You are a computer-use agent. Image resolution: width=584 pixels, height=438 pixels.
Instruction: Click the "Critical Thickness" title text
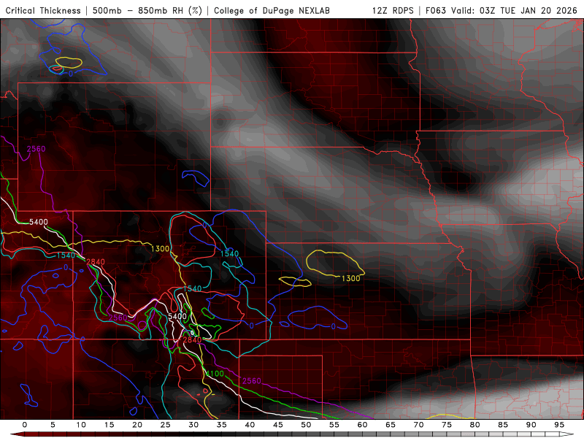(43, 10)
